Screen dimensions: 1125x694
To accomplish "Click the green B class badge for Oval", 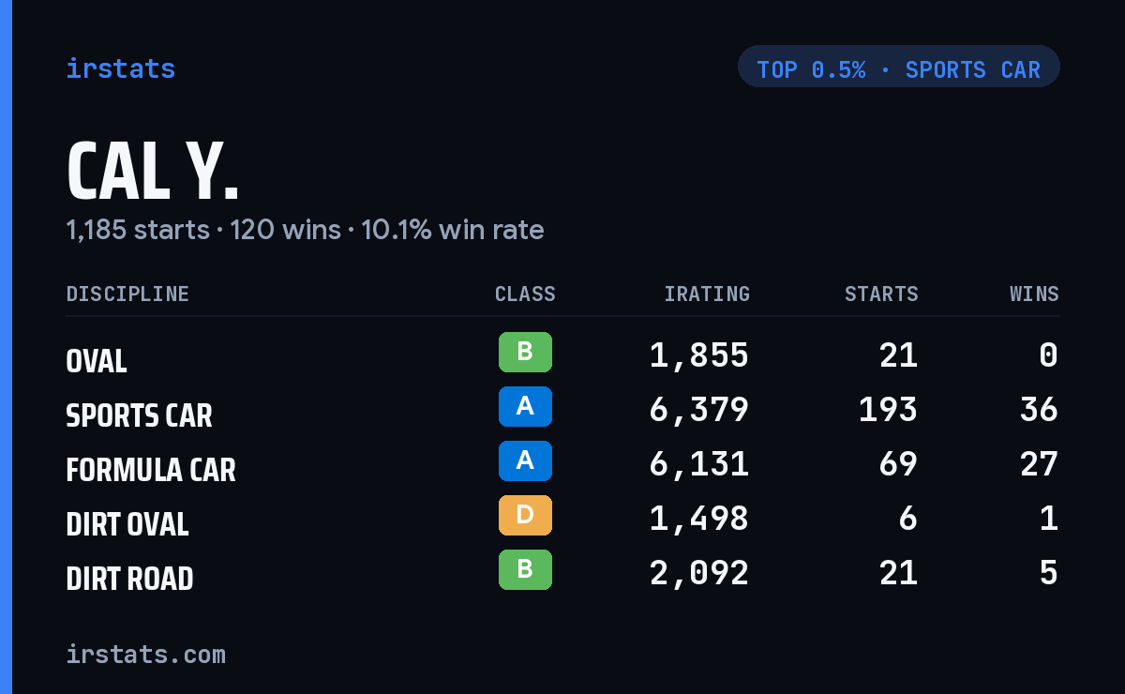I will point(525,352).
